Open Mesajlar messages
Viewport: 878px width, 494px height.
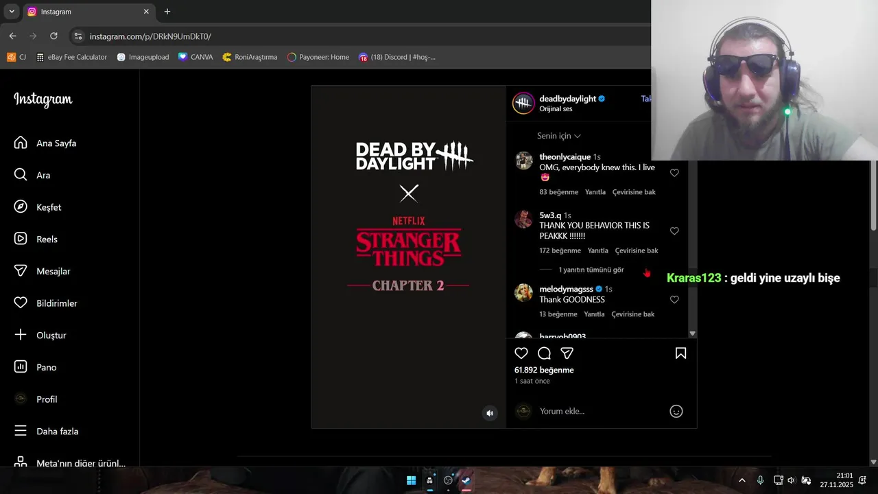pos(43,271)
